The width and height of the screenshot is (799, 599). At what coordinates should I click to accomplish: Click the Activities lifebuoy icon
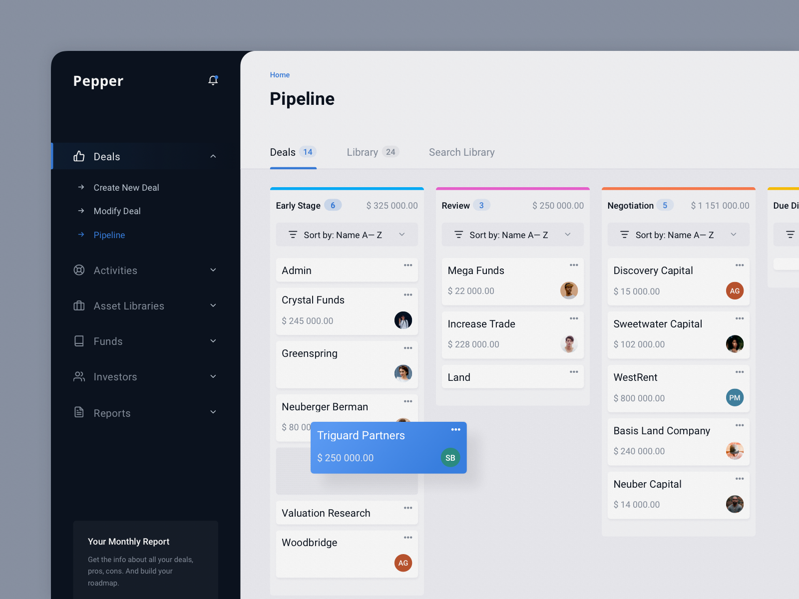click(x=79, y=270)
